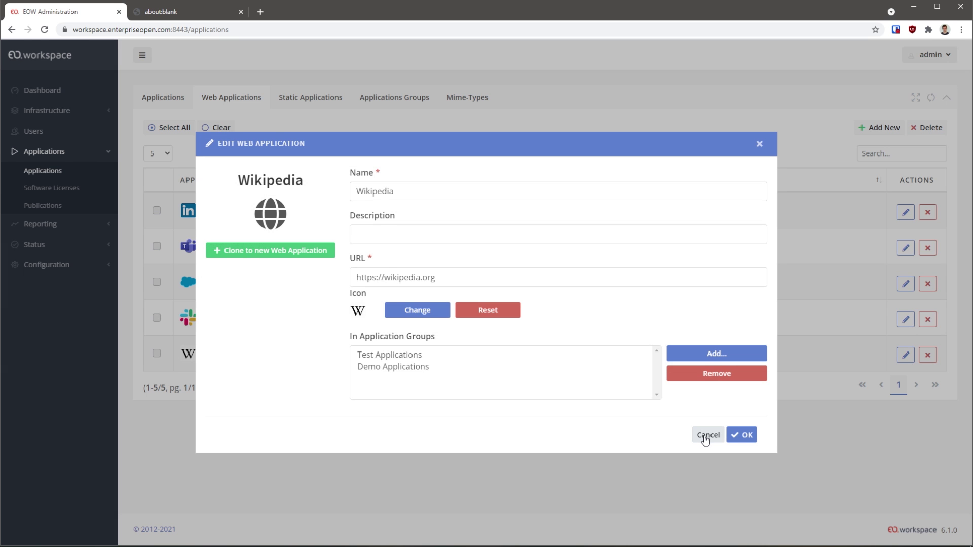The width and height of the screenshot is (973, 547).
Task: Click Remove application group button
Action: 717,373
